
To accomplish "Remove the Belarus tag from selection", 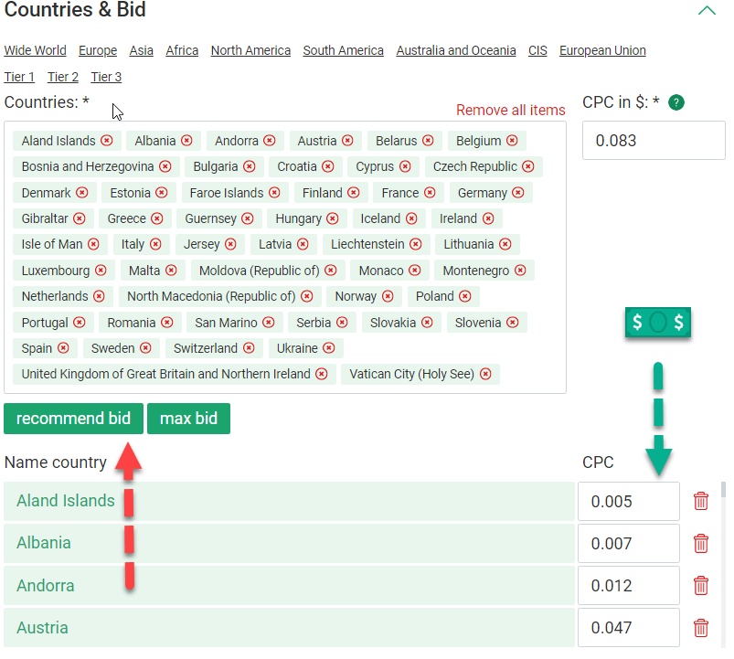I will pos(428,141).
